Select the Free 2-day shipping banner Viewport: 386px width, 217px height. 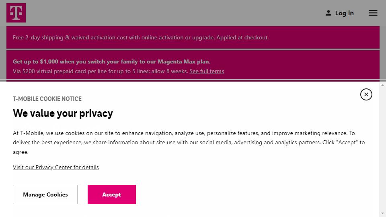click(141, 37)
